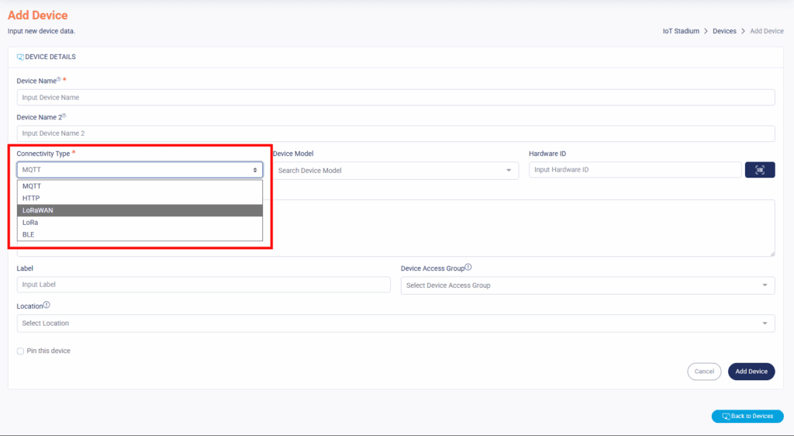Open the Device Model search dropdown
Image resolution: width=794 pixels, height=436 pixels.
tap(395, 171)
